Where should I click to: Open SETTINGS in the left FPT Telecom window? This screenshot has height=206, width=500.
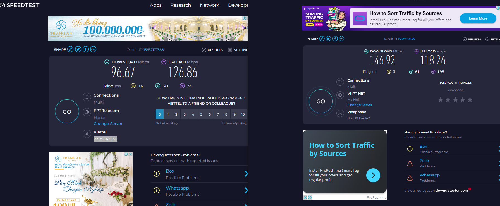[238, 50]
